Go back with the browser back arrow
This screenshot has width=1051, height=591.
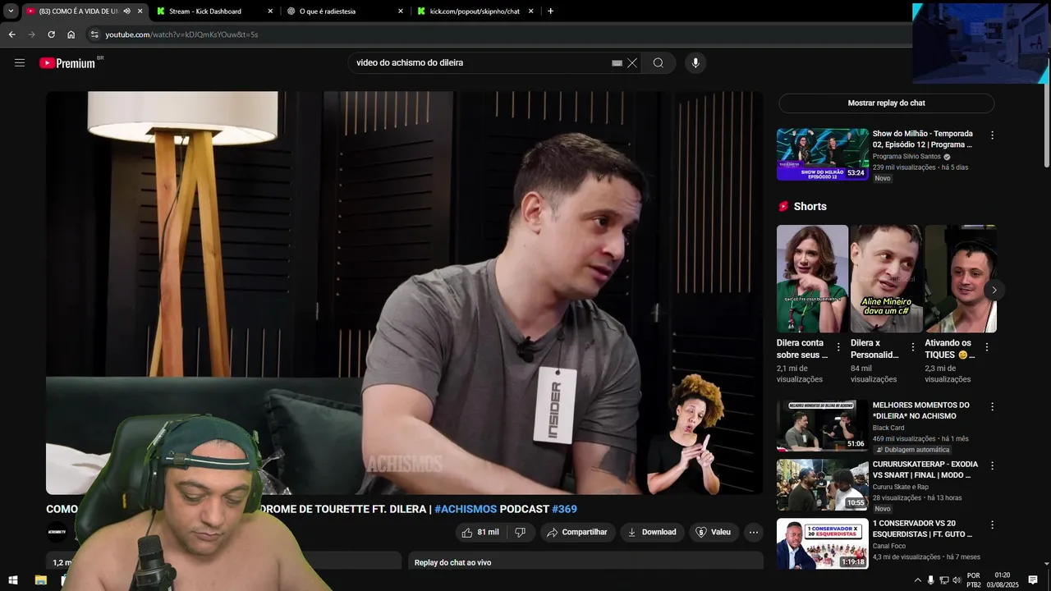pos(11,34)
